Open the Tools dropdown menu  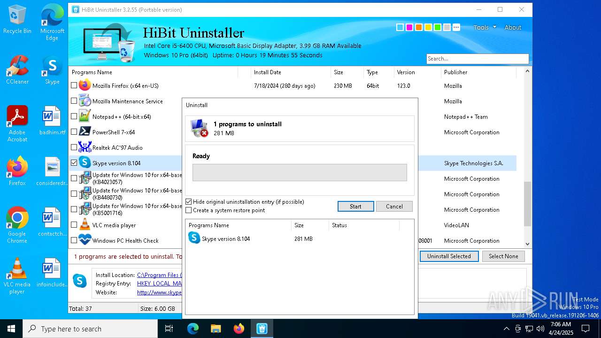click(485, 27)
